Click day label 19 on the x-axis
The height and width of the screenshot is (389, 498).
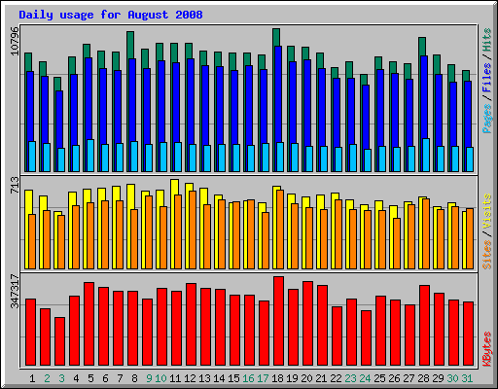pos(292,378)
